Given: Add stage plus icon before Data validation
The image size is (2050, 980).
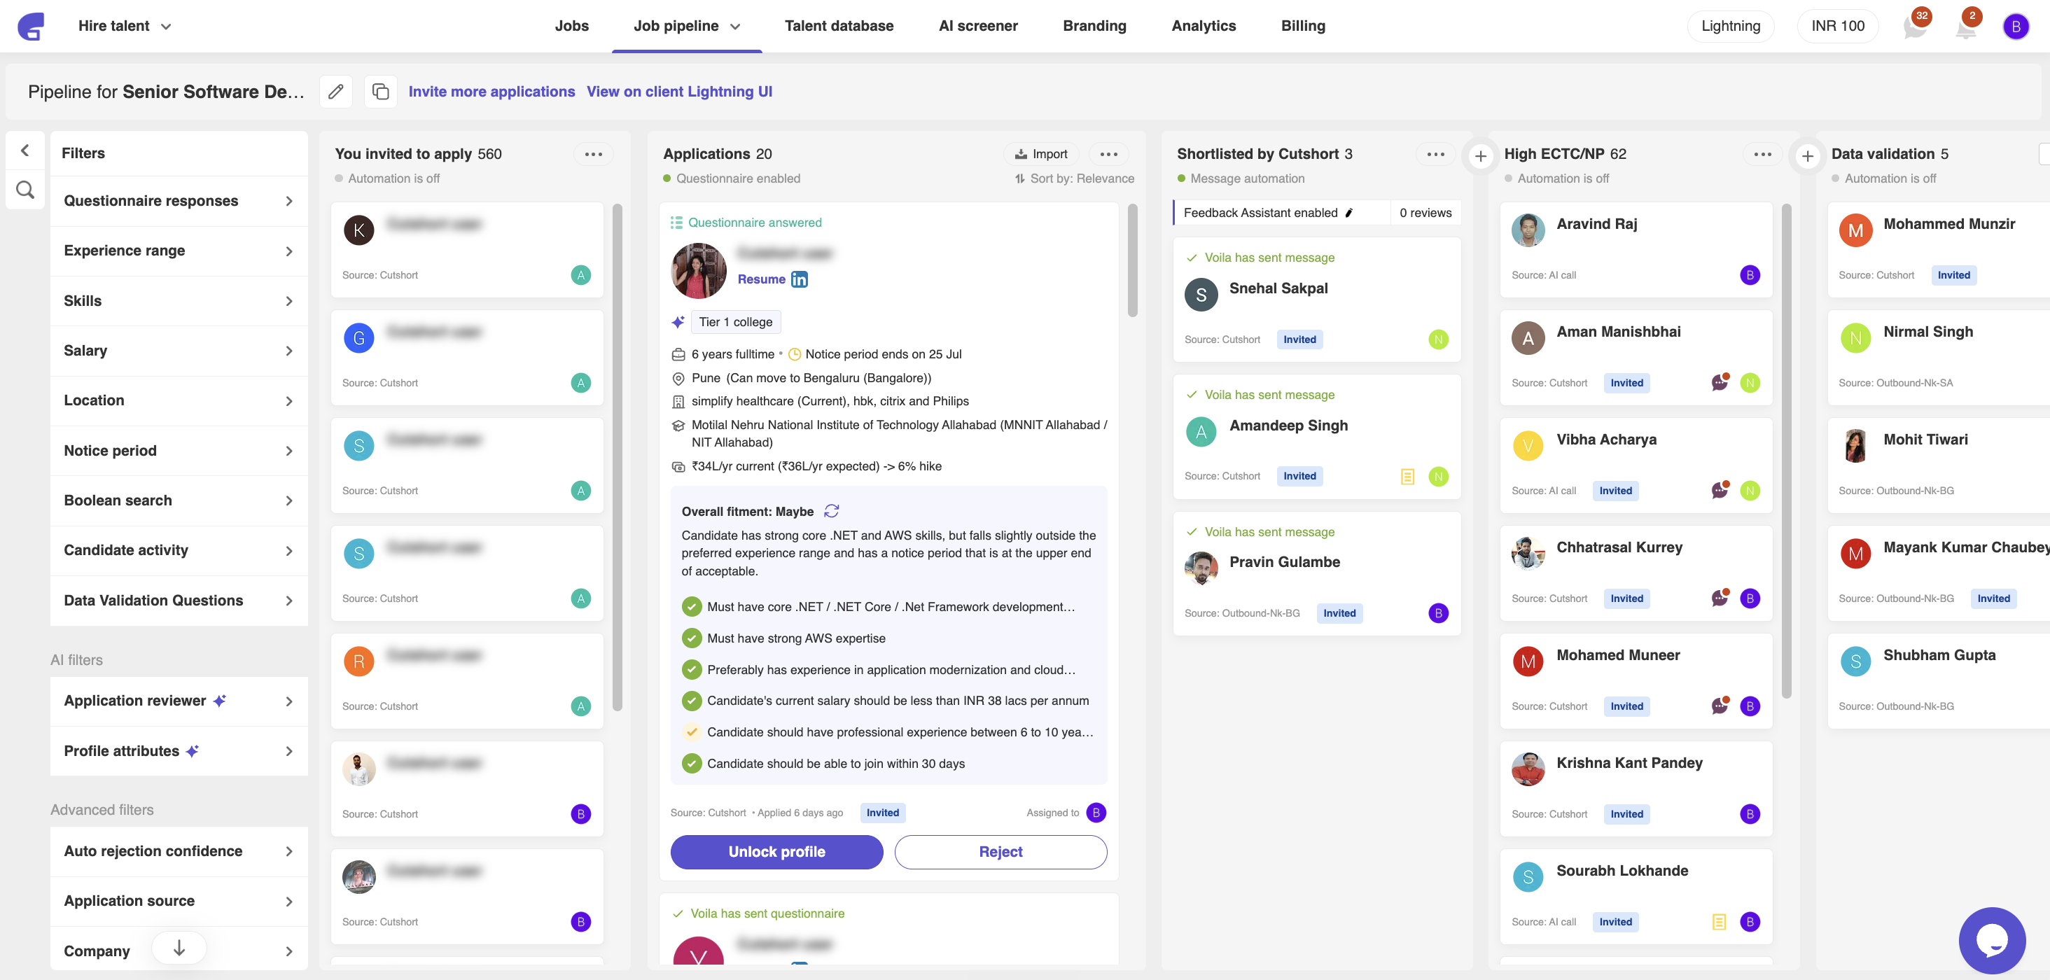Looking at the screenshot, I should [x=1807, y=156].
